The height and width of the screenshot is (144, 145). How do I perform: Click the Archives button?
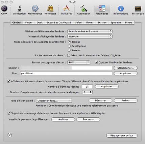(63, 119)
